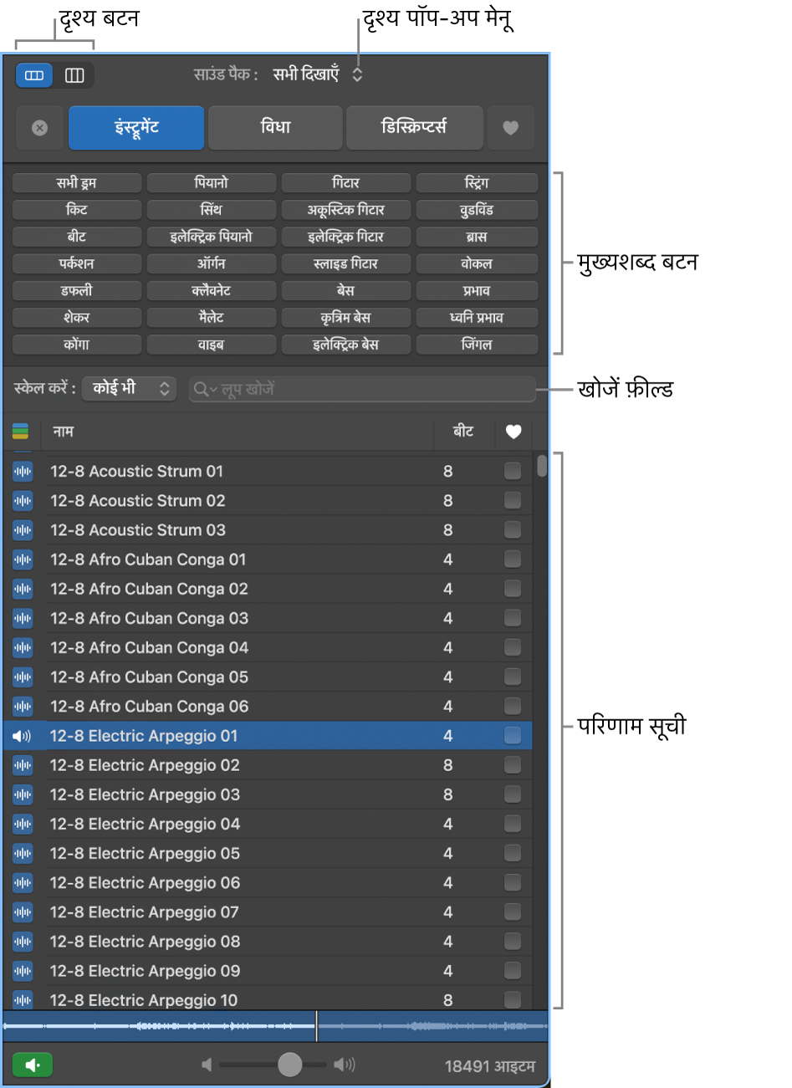Image resolution: width=792 pixels, height=1088 pixels.
Task: Click loop icon for 12-8 Acoustic Strum 01
Action: click(x=23, y=472)
